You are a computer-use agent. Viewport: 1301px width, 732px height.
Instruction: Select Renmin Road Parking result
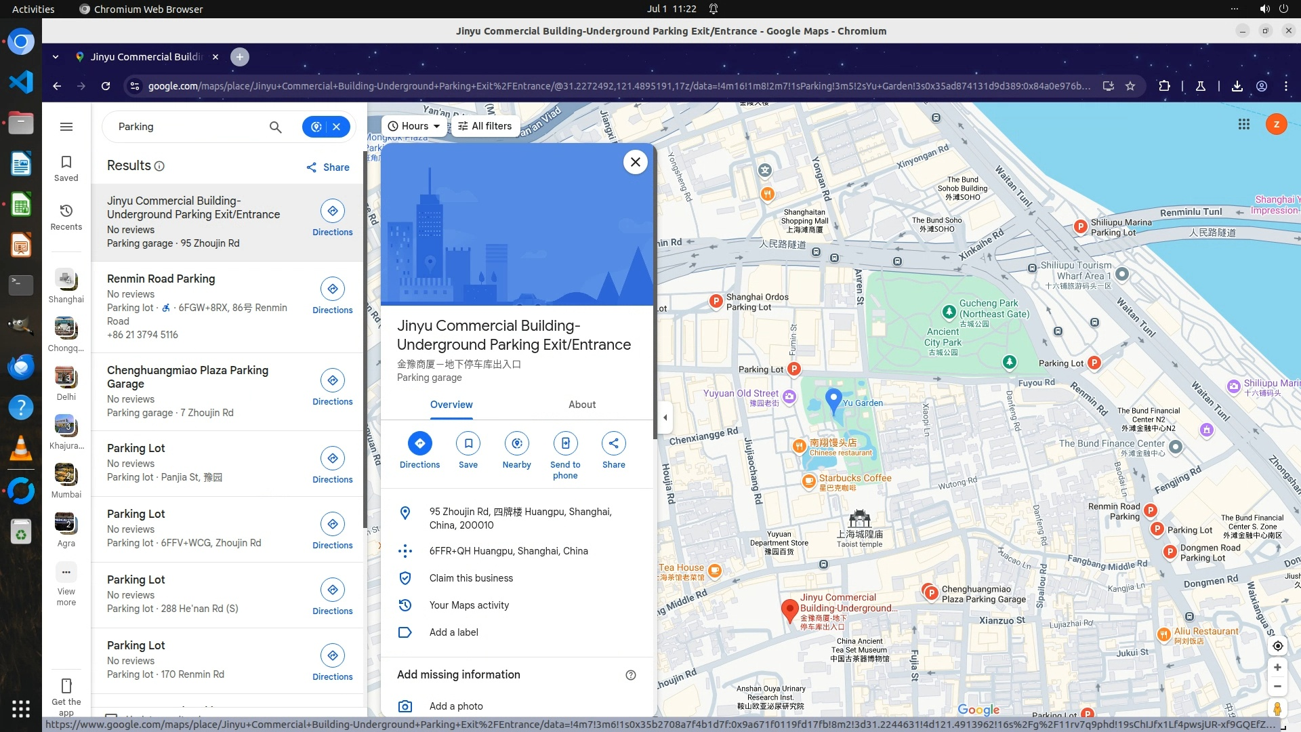pos(161,279)
